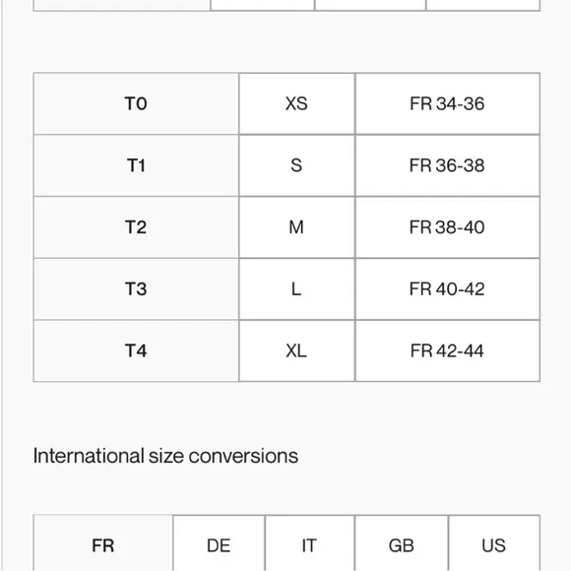Select the FR column header
The width and height of the screenshot is (571, 571).
(103, 543)
